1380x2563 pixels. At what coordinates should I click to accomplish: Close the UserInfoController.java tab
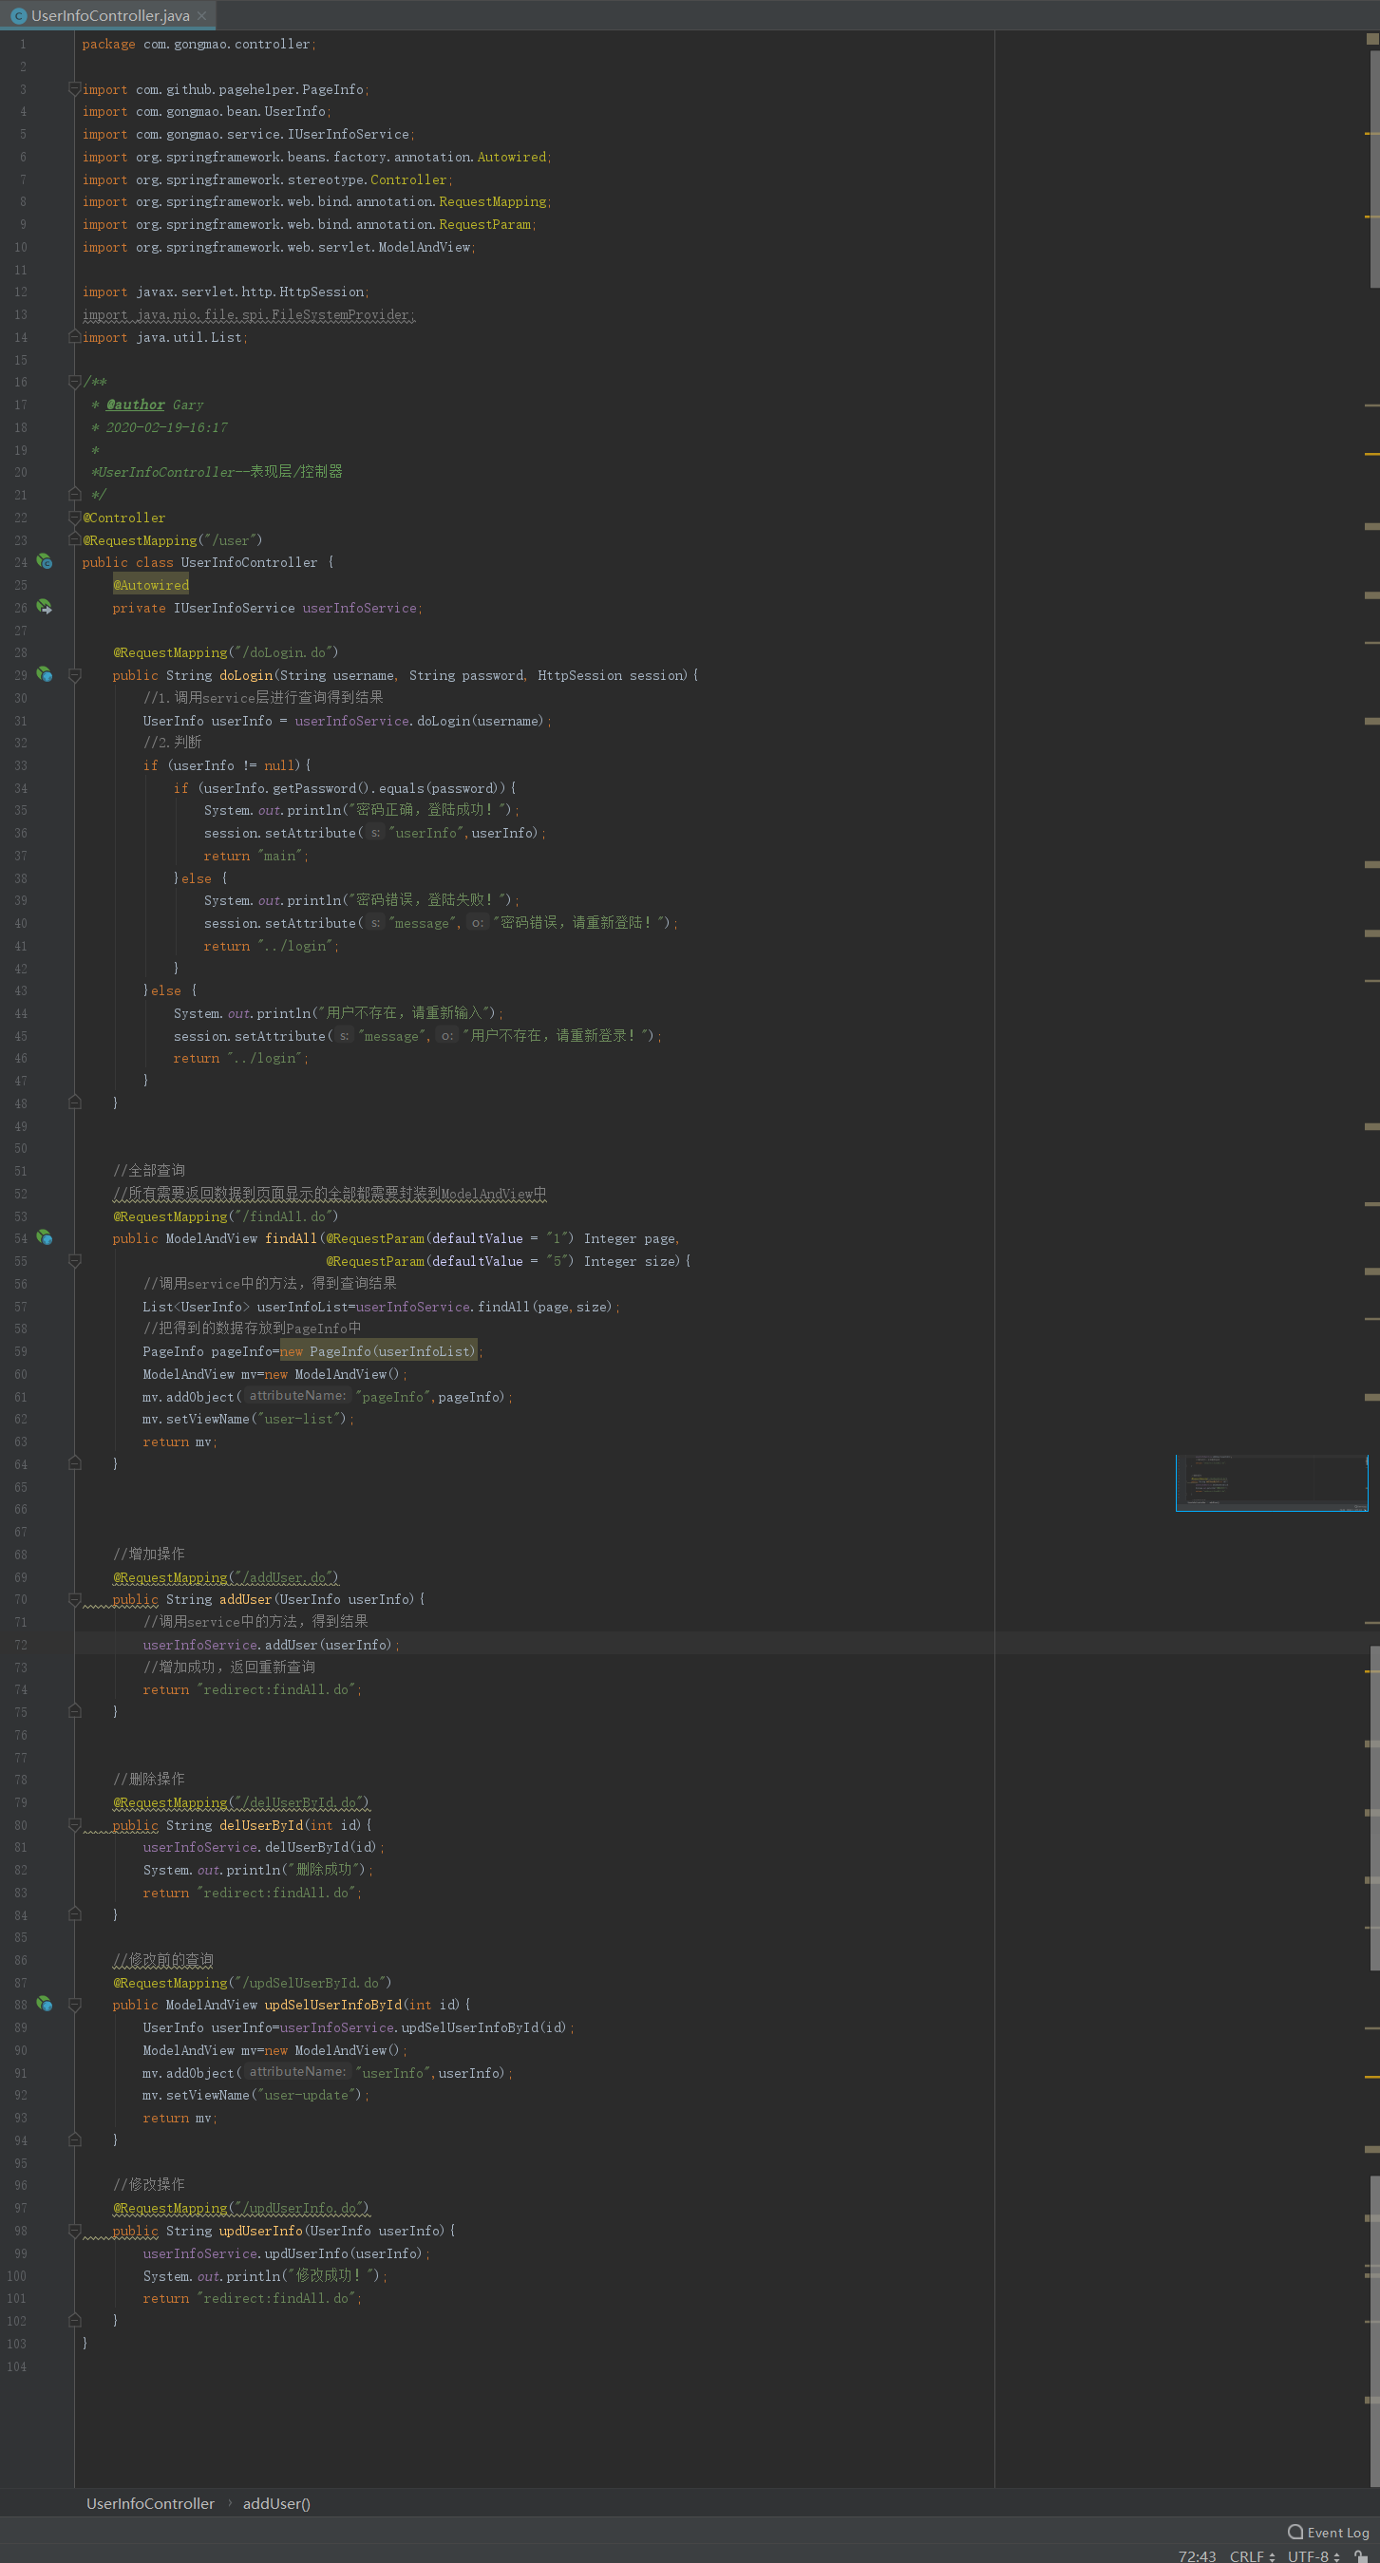point(202,16)
